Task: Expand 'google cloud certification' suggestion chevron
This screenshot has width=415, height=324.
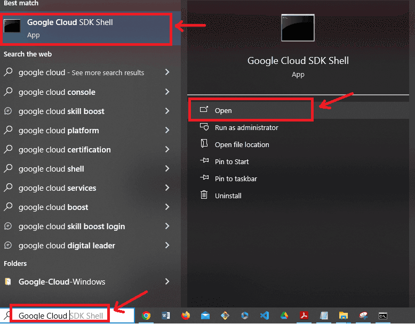Action: pyautogui.click(x=167, y=150)
